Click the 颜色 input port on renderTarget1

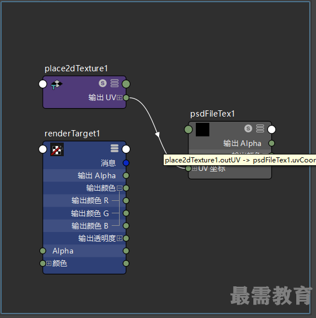(x=43, y=264)
